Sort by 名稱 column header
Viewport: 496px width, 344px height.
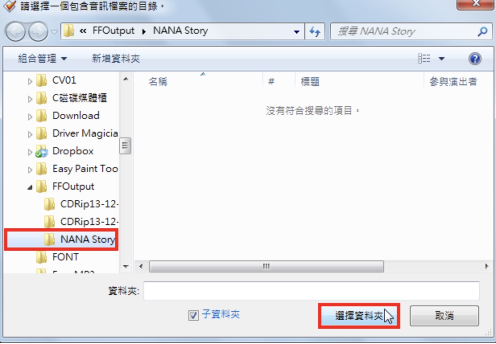click(158, 82)
